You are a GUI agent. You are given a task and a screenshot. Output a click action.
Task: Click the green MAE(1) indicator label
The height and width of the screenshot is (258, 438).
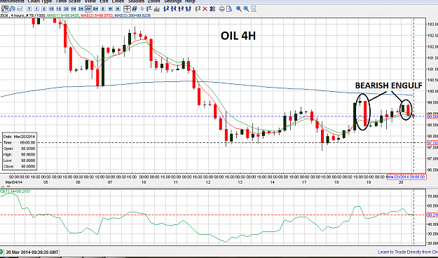click(63, 15)
